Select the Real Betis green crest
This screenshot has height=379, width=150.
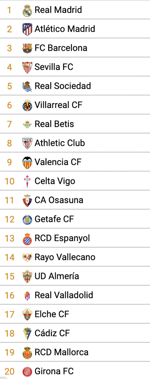[27, 124]
